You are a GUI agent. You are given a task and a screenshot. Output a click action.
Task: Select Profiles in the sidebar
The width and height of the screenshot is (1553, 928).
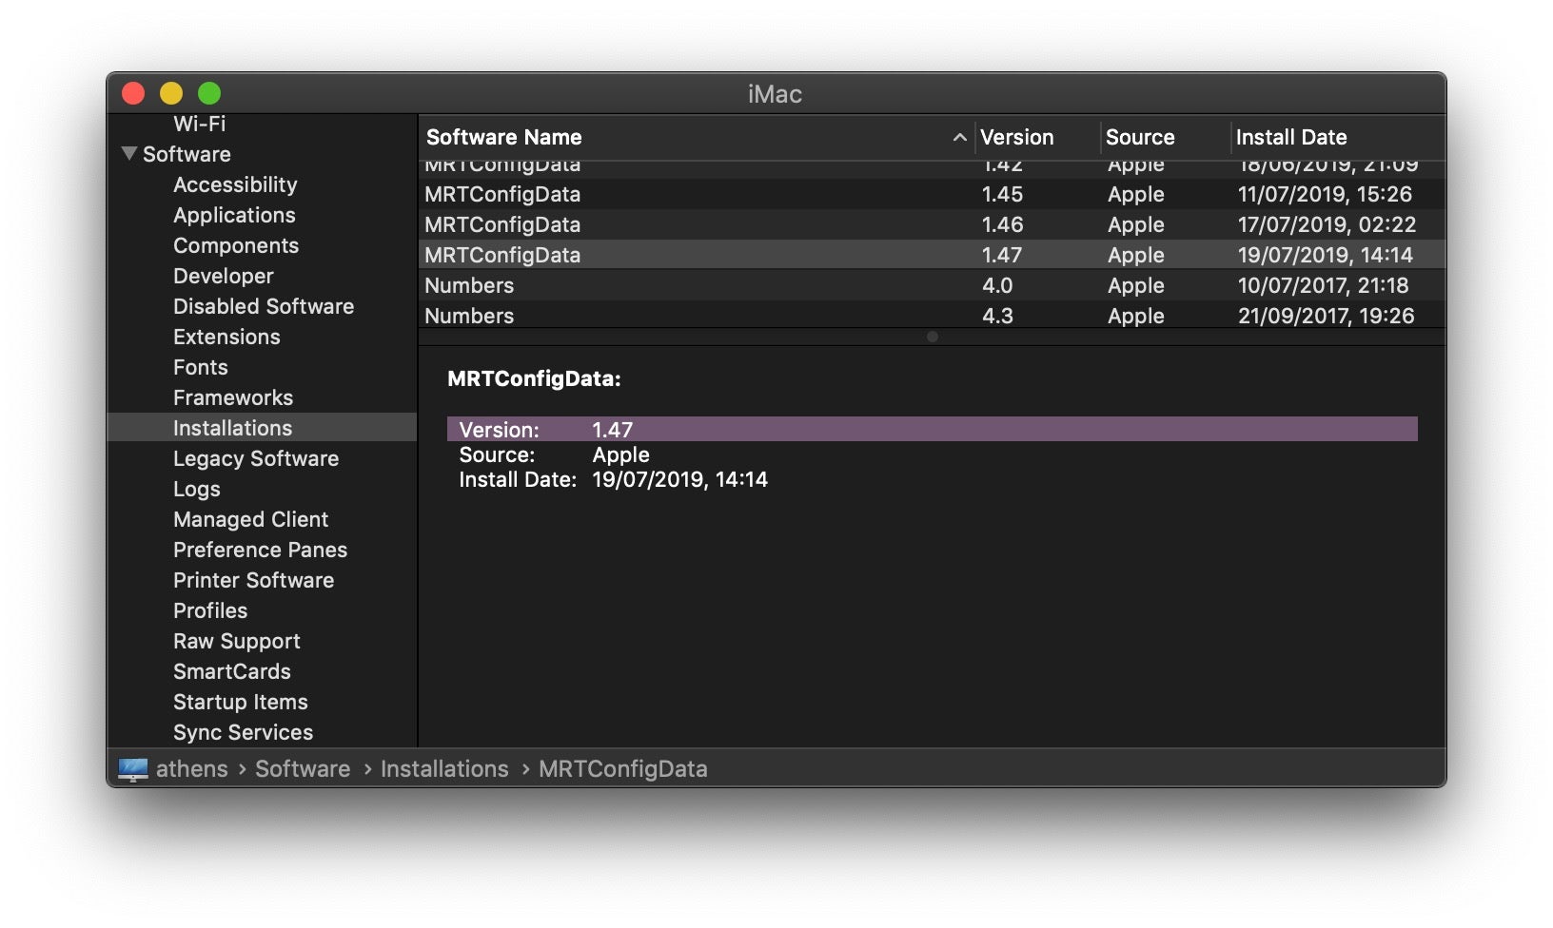210,610
